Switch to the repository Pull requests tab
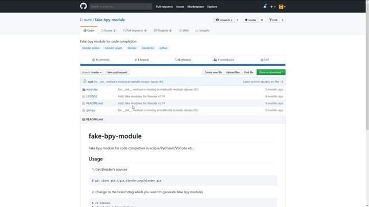The image size is (369, 207). click(134, 30)
